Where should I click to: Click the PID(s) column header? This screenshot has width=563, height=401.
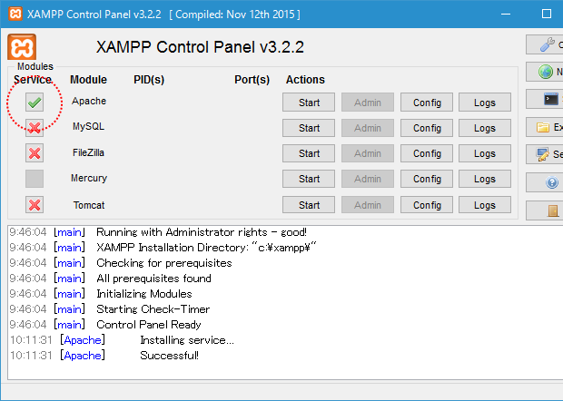[x=149, y=80]
